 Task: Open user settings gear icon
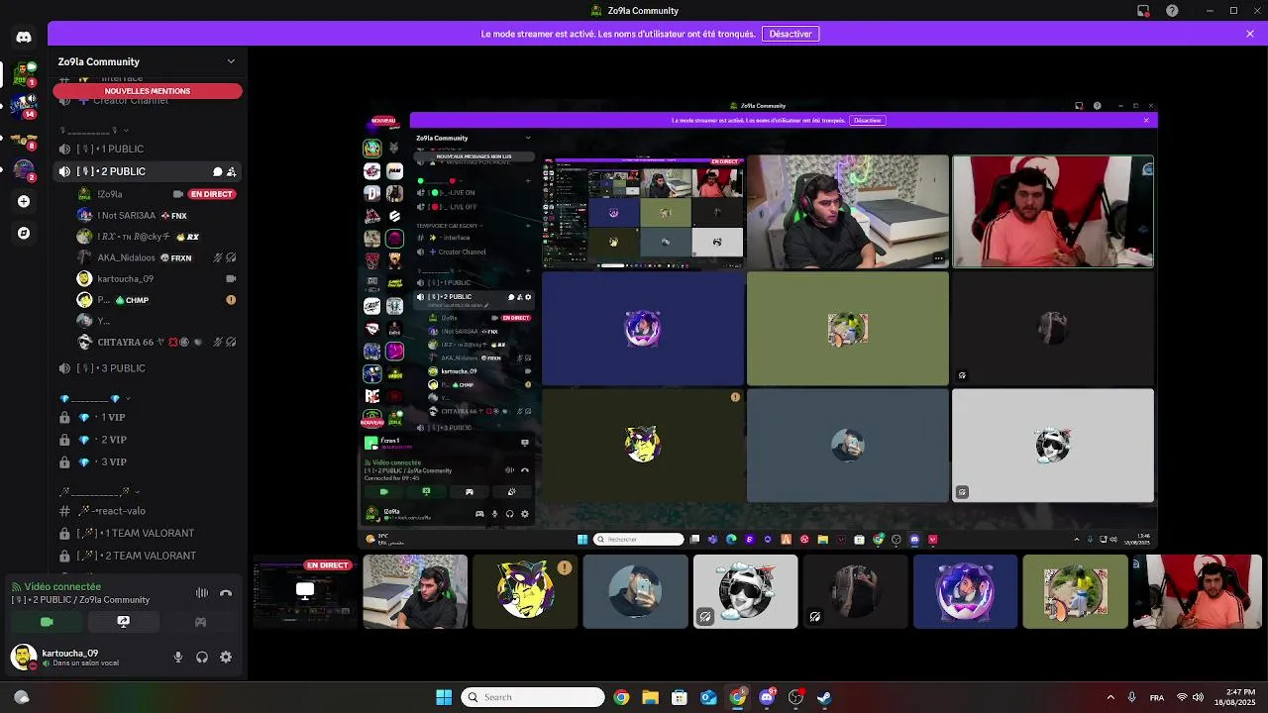(226, 657)
